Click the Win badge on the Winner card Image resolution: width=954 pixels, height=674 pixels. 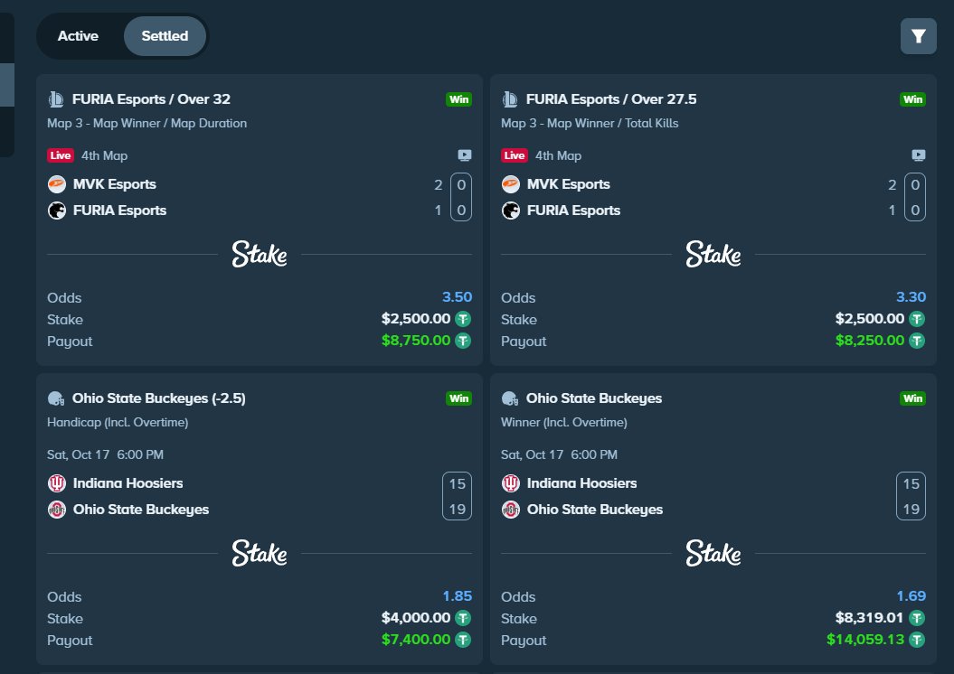pos(912,398)
